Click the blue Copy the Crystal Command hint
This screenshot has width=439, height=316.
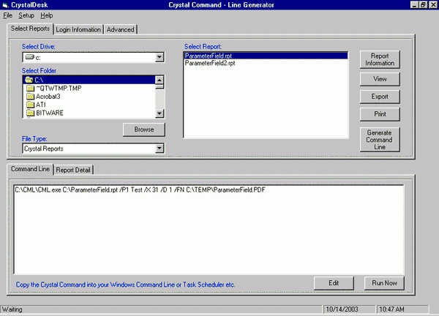[x=125, y=285]
